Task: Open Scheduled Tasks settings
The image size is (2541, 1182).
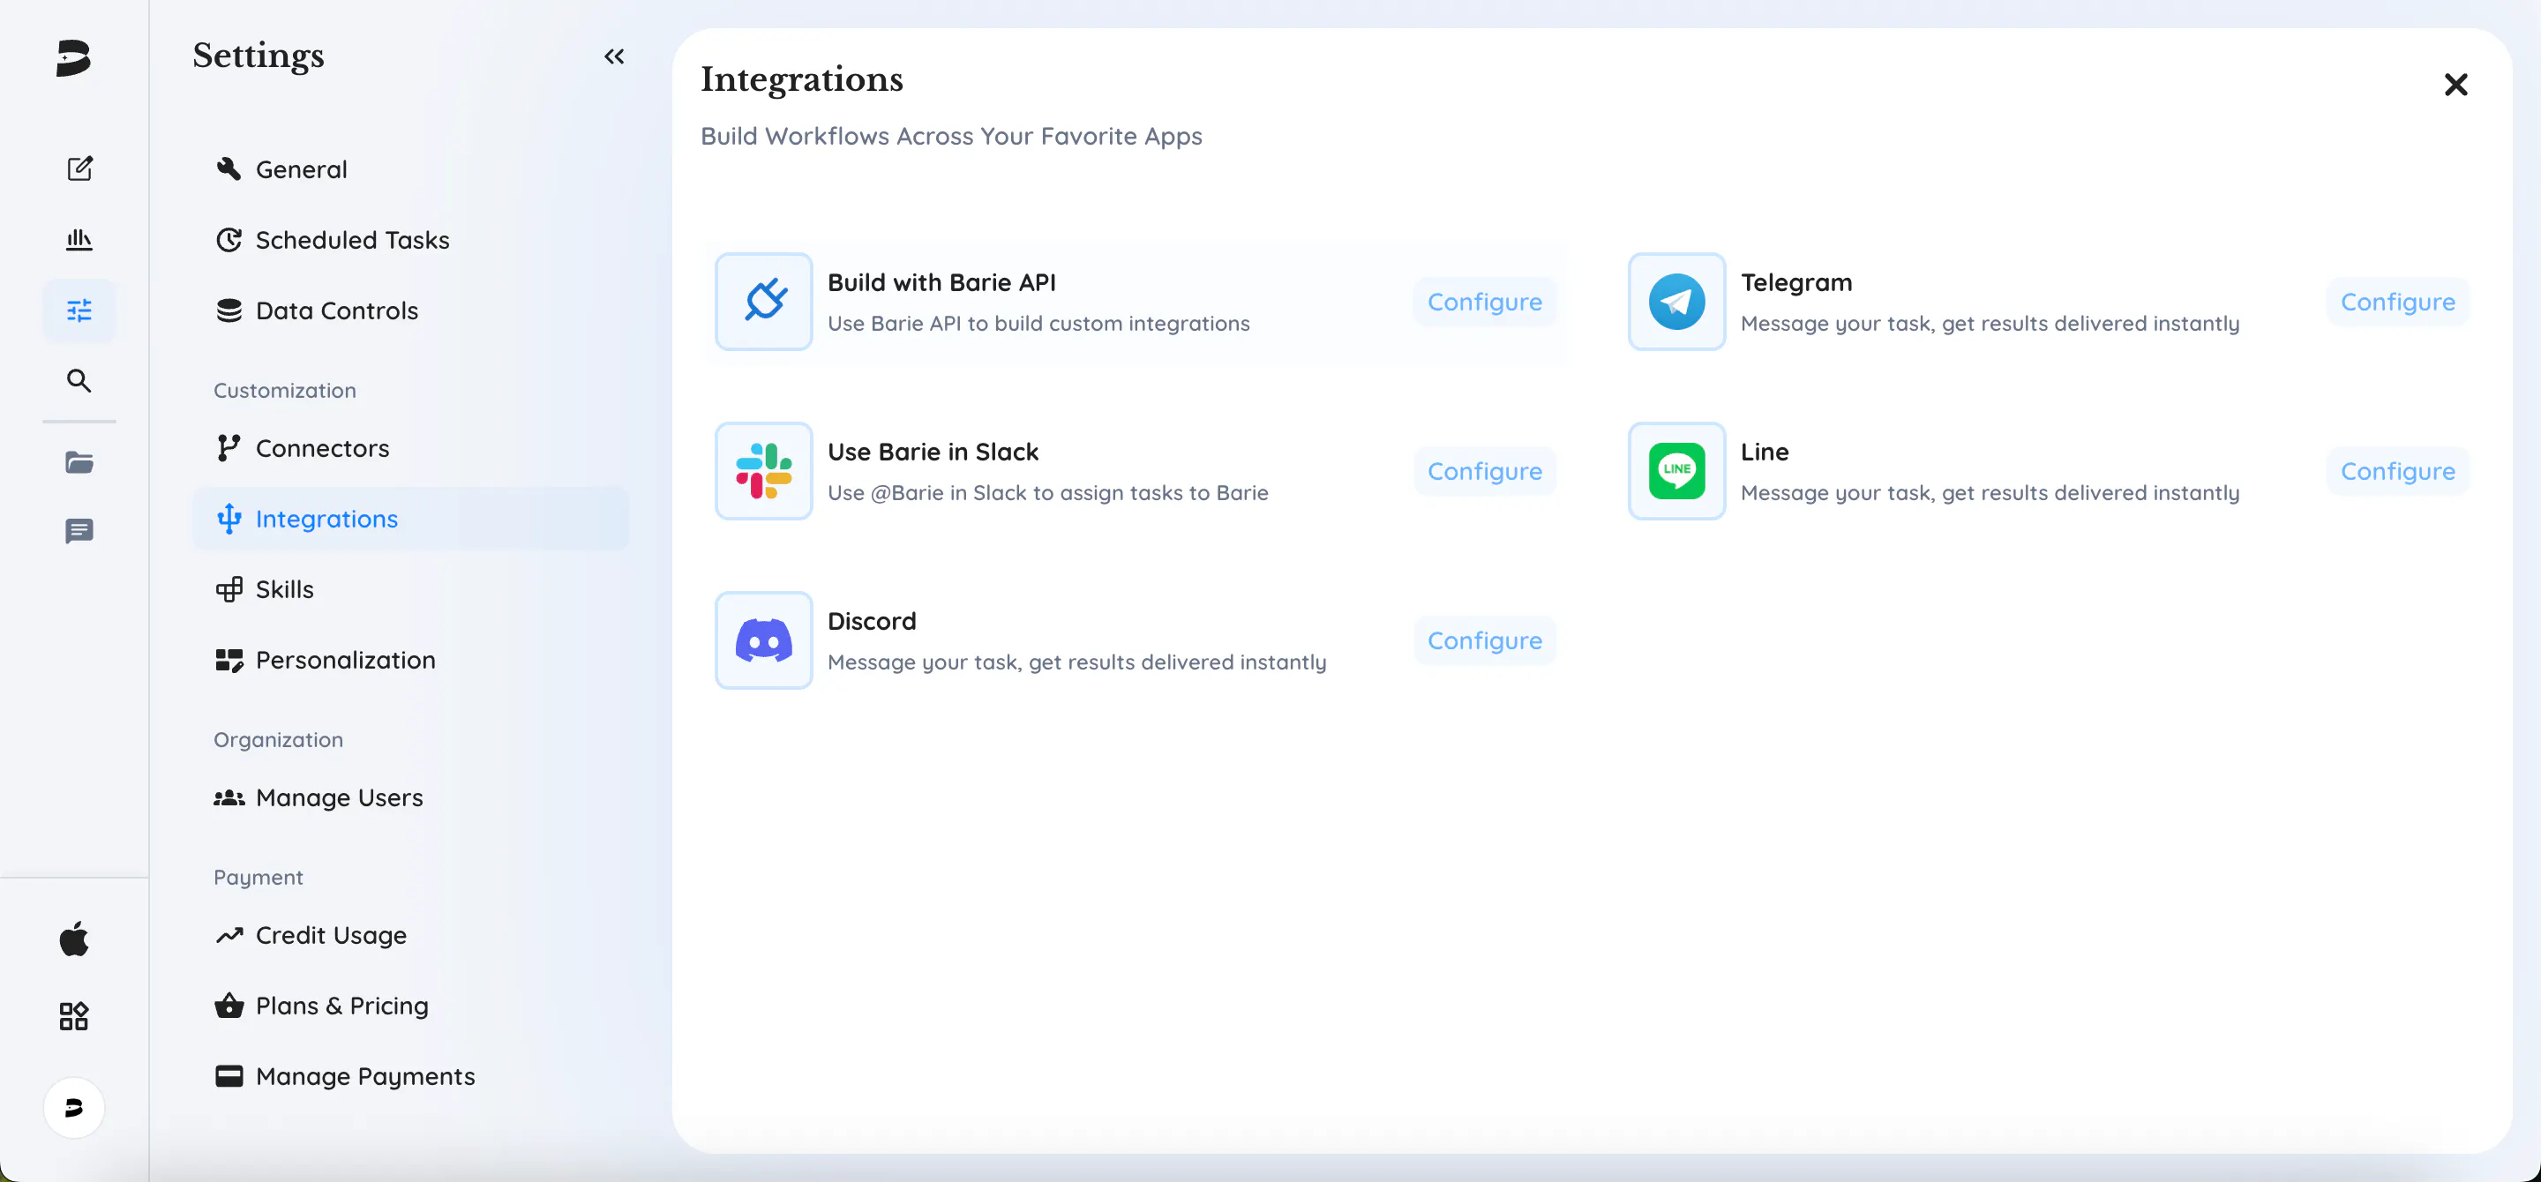Action: point(410,240)
